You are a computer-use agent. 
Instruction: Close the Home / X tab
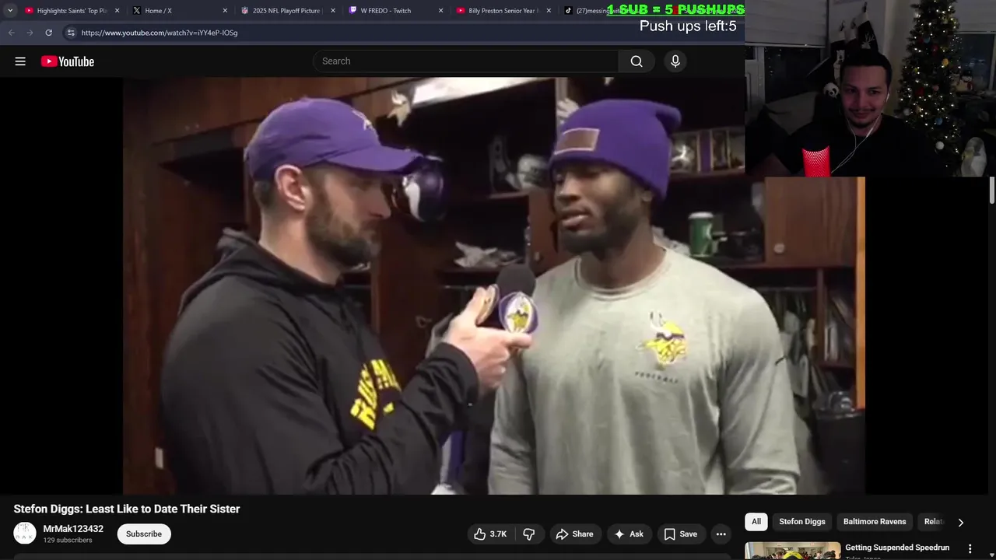[225, 11]
